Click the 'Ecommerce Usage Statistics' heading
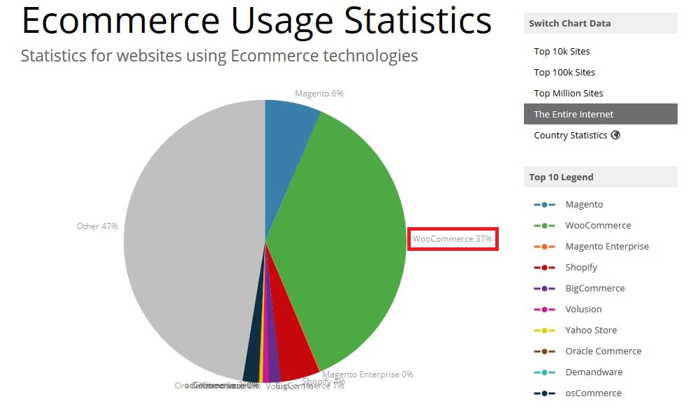The width and height of the screenshot is (693, 413). click(x=256, y=21)
